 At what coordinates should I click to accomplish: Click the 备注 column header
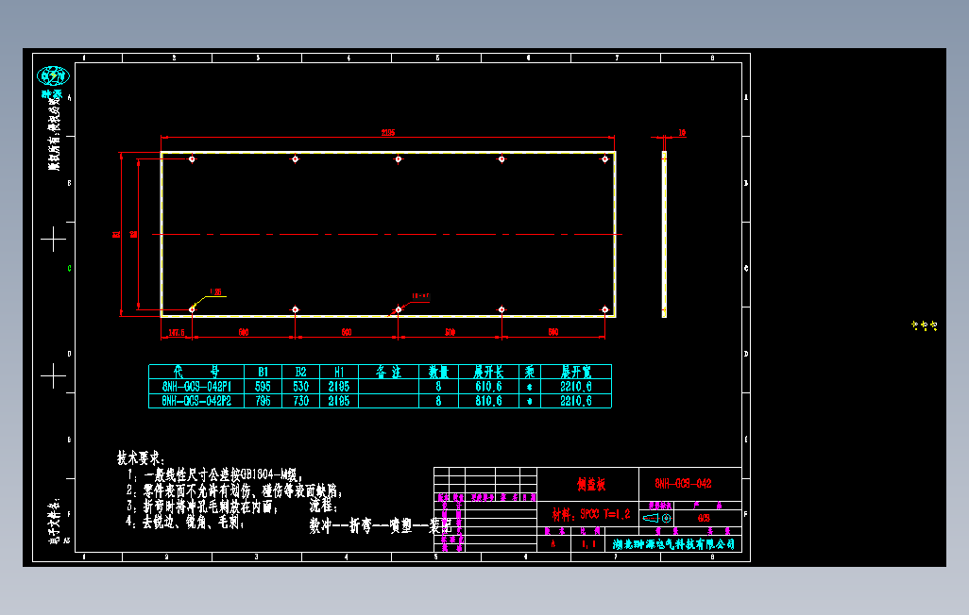click(389, 372)
